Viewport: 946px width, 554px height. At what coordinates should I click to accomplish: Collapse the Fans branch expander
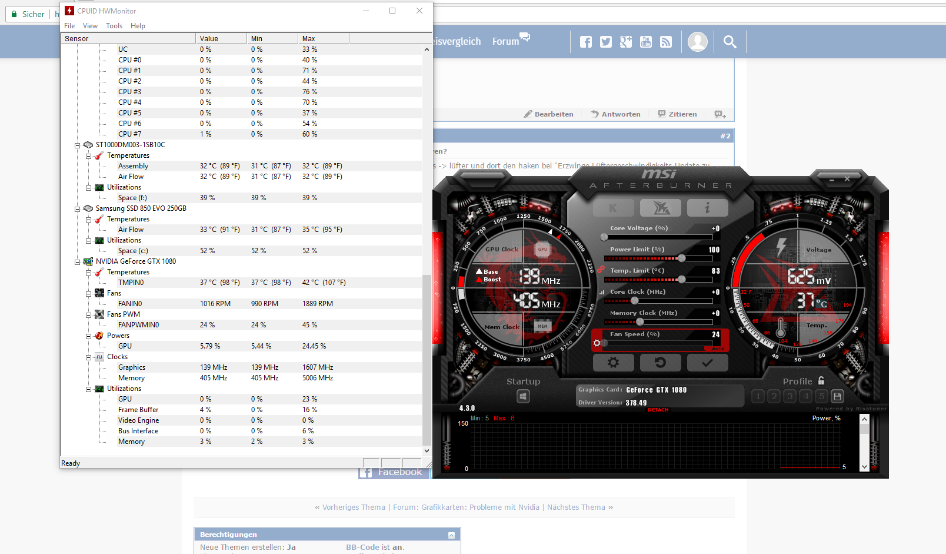88,293
